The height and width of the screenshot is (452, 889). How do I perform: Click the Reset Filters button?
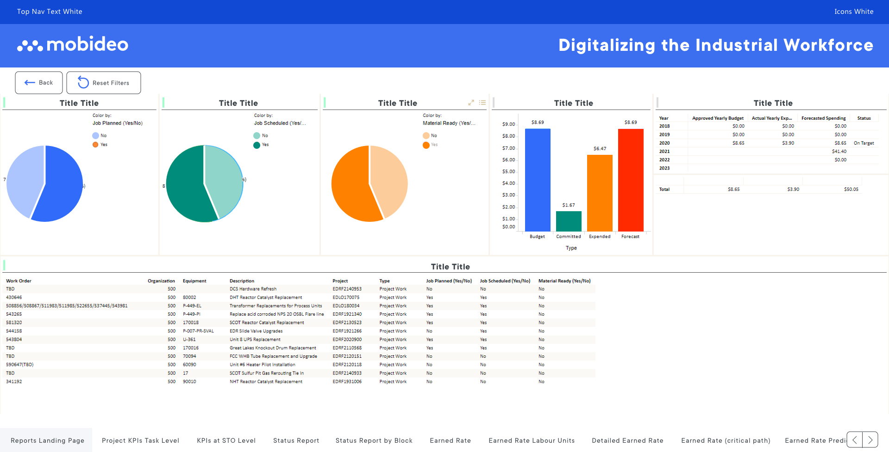[x=103, y=82]
